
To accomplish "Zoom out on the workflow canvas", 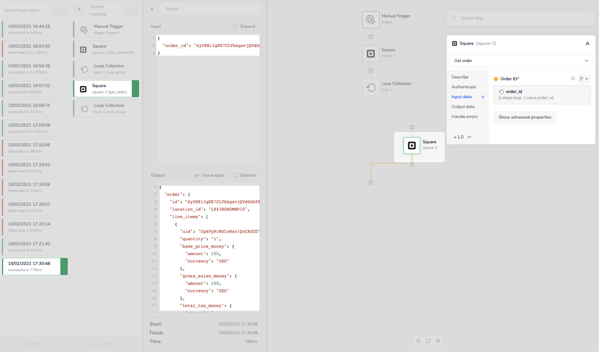I will click(418, 341).
